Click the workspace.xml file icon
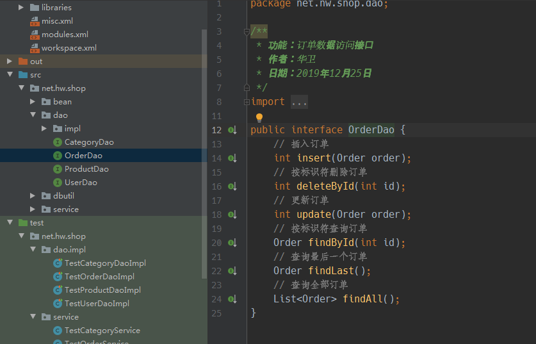 35,48
